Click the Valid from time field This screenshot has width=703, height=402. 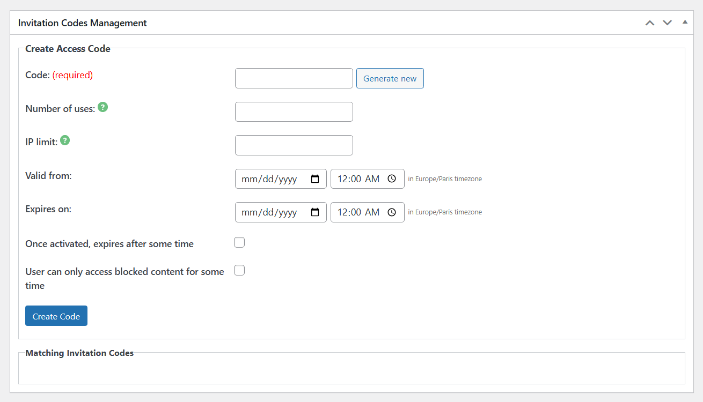(368, 179)
